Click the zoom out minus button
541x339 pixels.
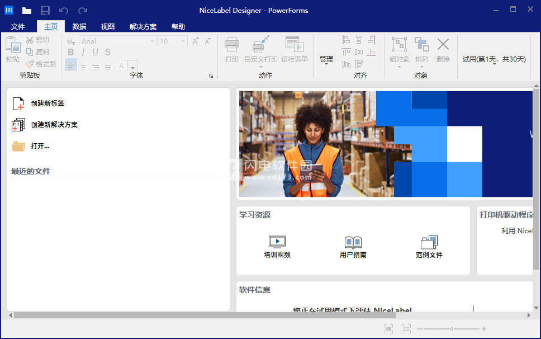tap(420, 329)
